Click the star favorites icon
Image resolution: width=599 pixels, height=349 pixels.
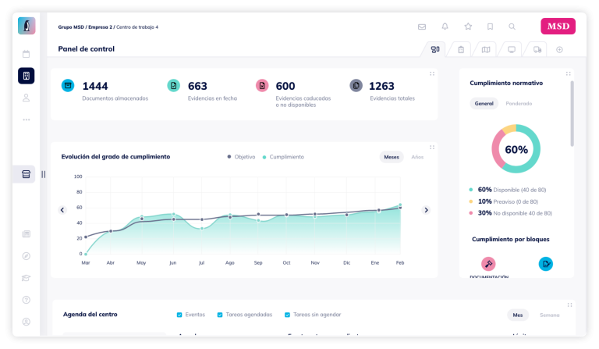click(x=468, y=27)
